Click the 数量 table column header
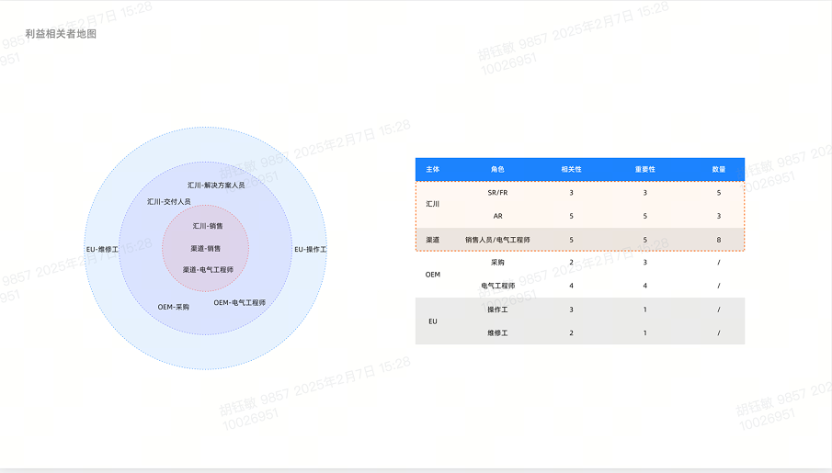The image size is (832, 473). (718, 169)
